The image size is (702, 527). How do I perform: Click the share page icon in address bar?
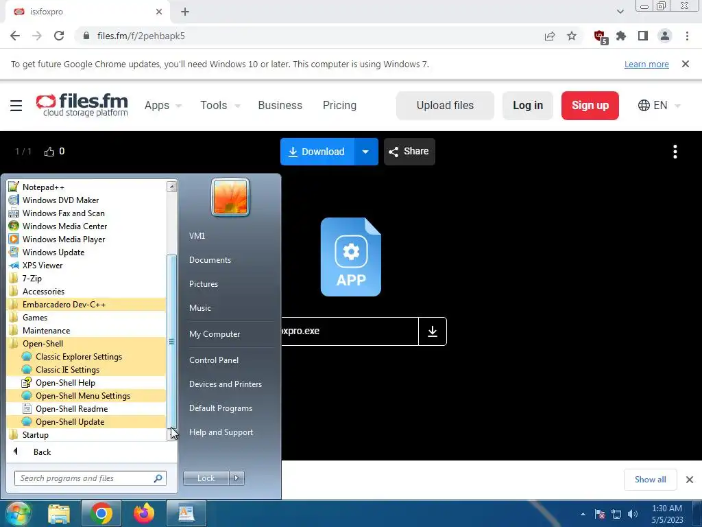pos(550,36)
